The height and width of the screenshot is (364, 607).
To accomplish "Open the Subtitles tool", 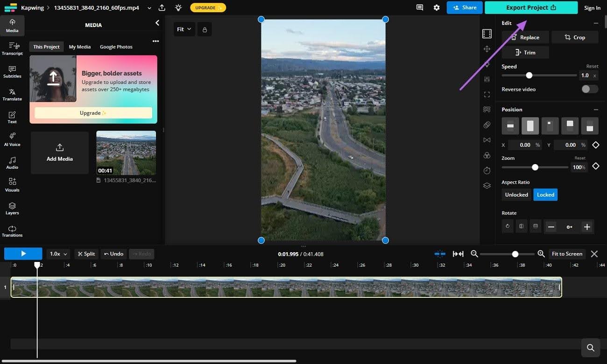I will coord(12,71).
